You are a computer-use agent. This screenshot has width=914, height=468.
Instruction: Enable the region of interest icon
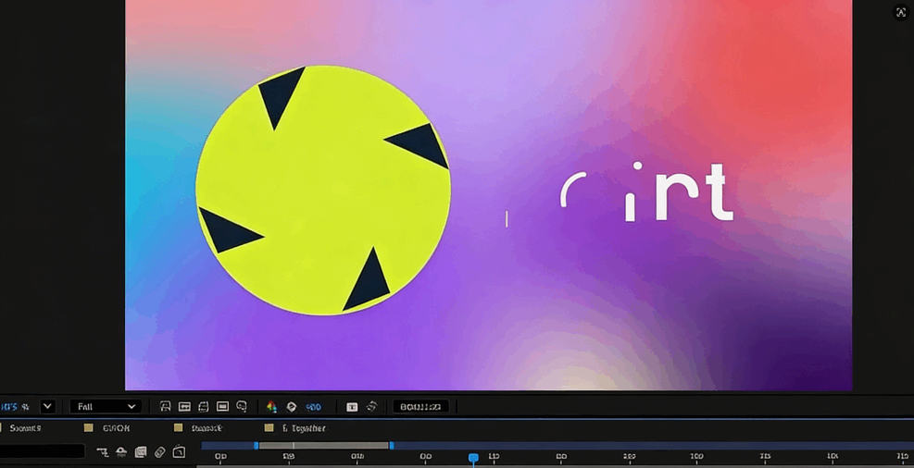(x=203, y=407)
